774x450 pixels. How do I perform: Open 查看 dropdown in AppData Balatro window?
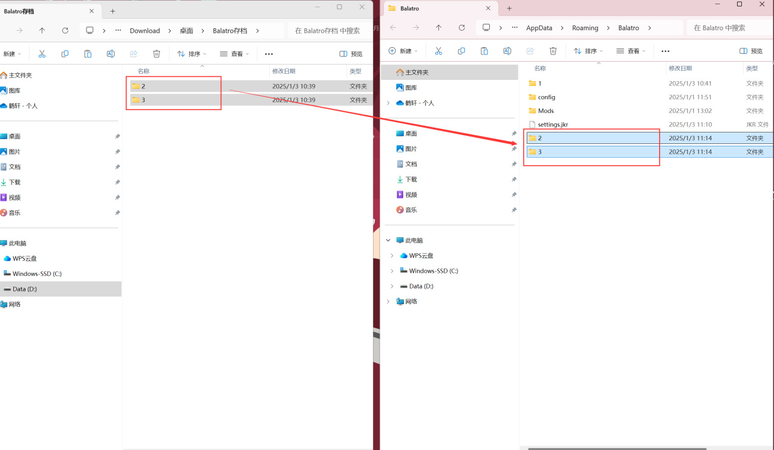[x=631, y=51]
